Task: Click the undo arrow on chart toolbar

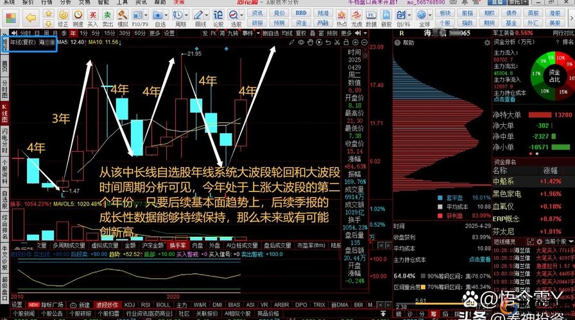Action: [x=328, y=42]
